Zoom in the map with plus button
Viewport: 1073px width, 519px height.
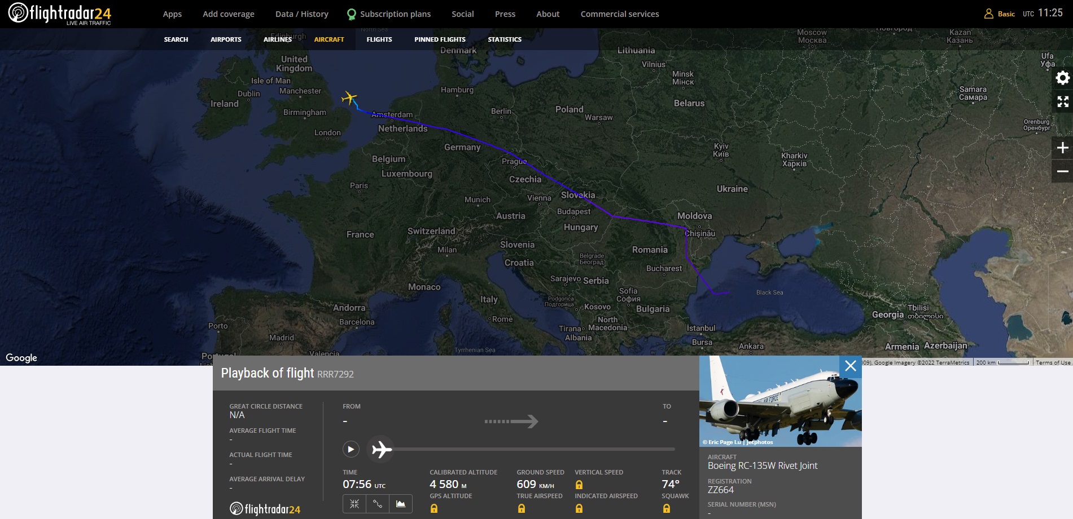point(1062,148)
